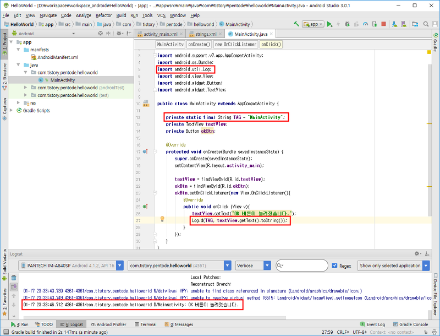440x336 pixels.
Task: Click Collapse All icon in Project panel
Action: click(x=108, y=34)
